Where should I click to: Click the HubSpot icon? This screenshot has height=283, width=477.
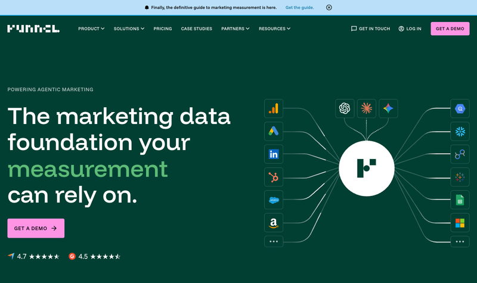[274, 177]
